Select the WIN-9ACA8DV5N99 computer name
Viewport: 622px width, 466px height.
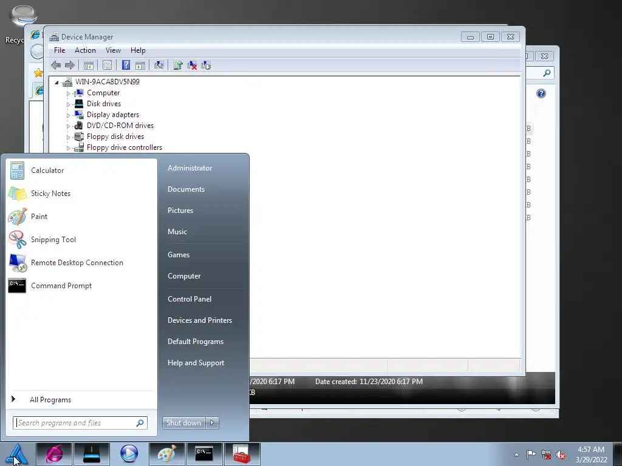(x=107, y=82)
